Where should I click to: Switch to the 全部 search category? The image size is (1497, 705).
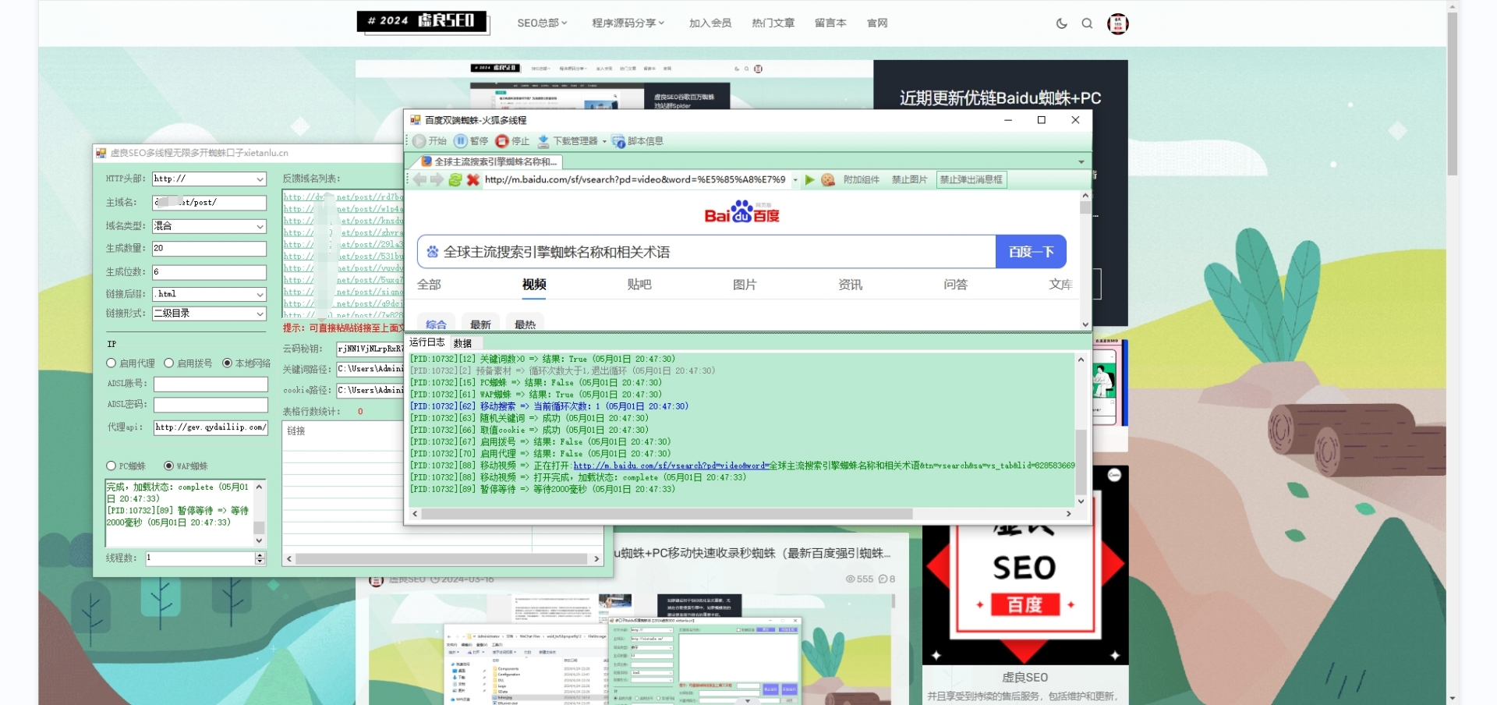(x=429, y=285)
